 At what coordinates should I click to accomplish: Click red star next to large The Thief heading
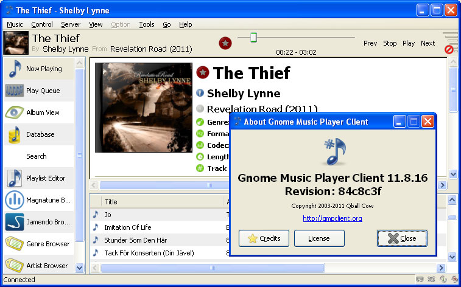(x=203, y=72)
